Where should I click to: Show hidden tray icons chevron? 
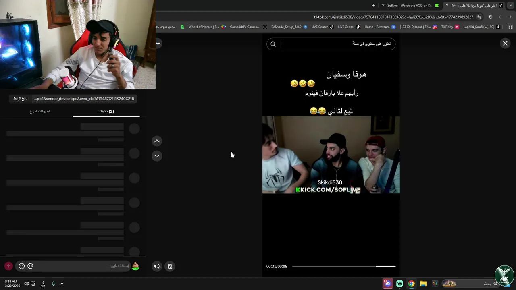[62, 284]
